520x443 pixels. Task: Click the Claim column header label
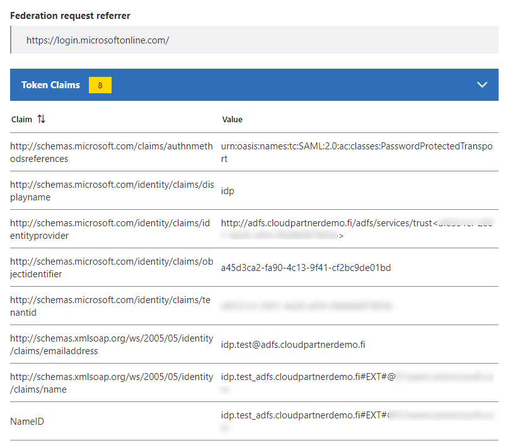point(21,119)
